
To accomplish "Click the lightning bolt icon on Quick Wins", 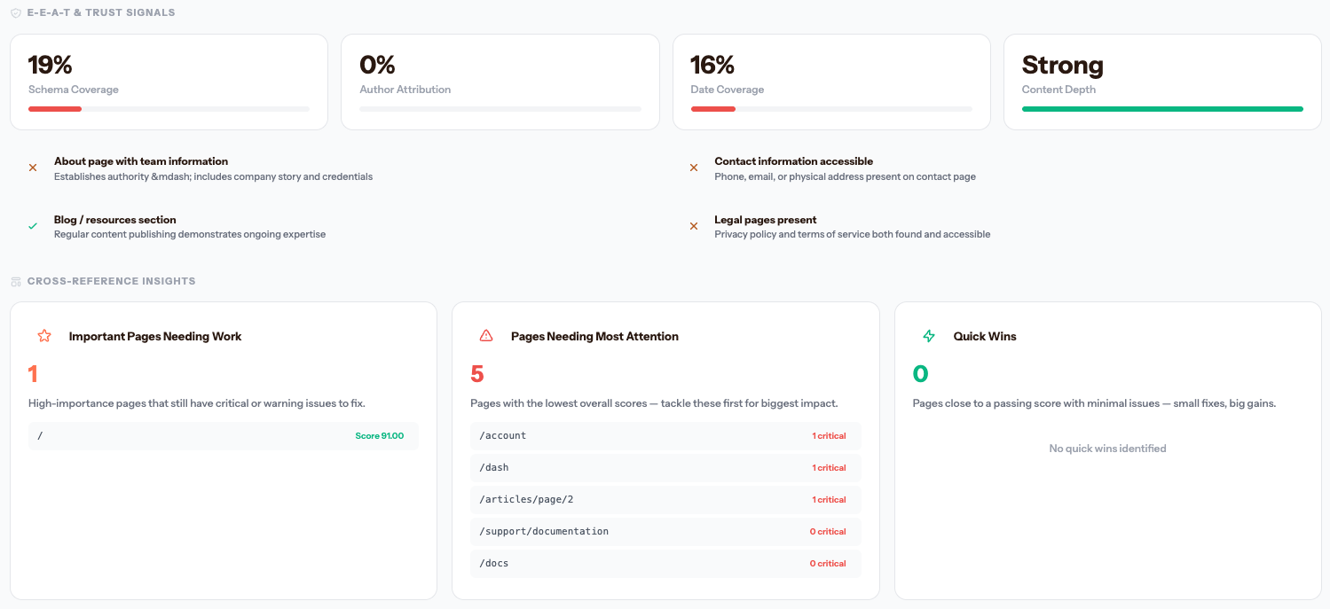I will tap(929, 336).
